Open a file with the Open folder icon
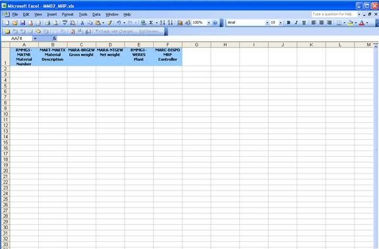 15,23
